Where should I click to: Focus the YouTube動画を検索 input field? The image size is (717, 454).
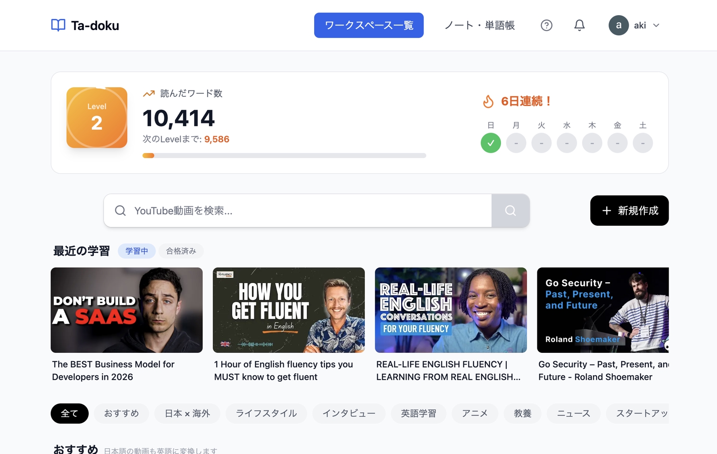(x=298, y=210)
